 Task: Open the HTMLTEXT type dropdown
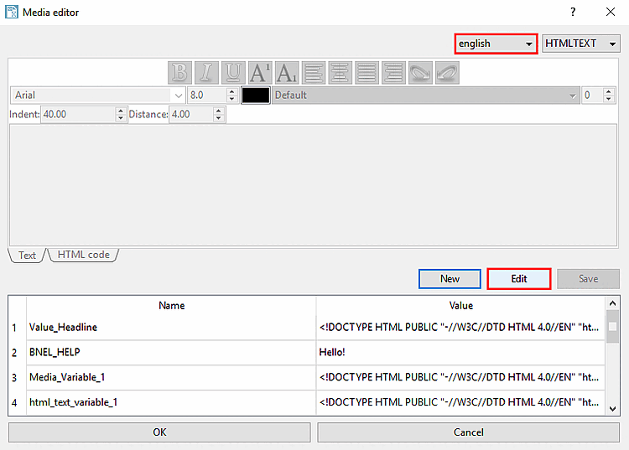(580, 44)
